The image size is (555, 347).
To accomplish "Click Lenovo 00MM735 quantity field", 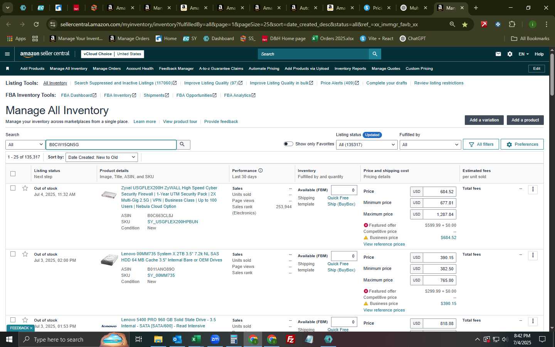I will [x=344, y=256].
